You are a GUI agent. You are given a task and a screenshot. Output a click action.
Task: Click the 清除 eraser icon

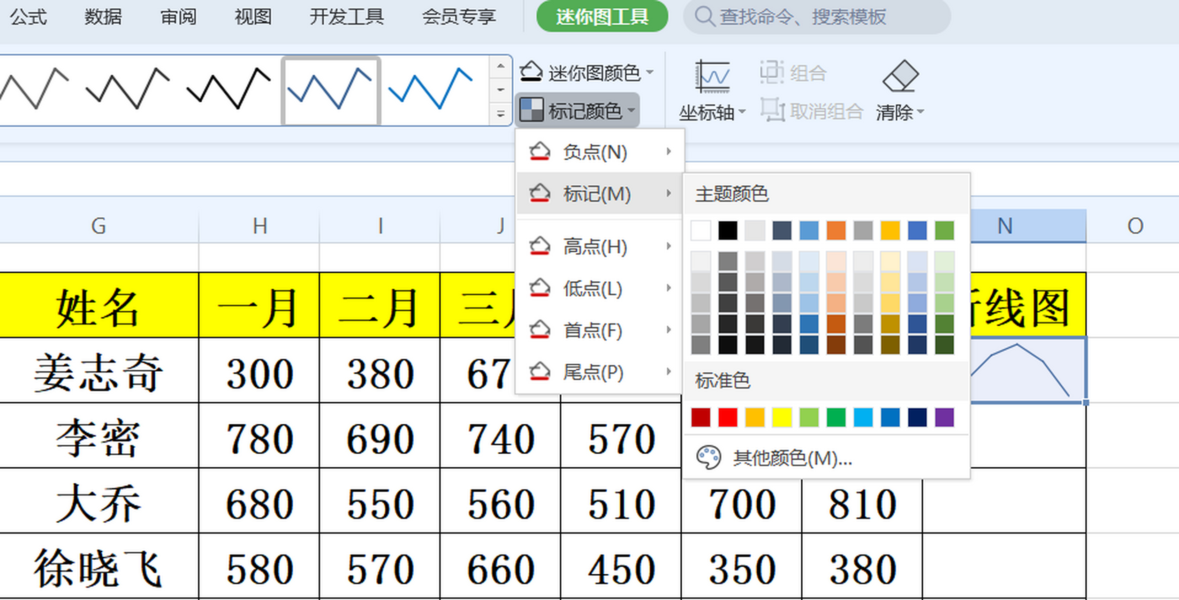[900, 75]
